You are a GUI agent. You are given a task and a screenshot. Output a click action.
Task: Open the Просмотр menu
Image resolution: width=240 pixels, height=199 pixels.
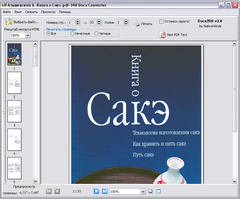[48, 12]
